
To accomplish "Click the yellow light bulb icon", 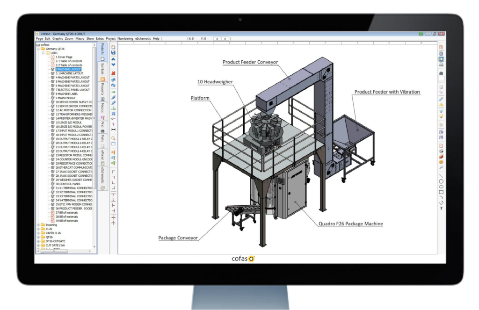I will 441,117.
